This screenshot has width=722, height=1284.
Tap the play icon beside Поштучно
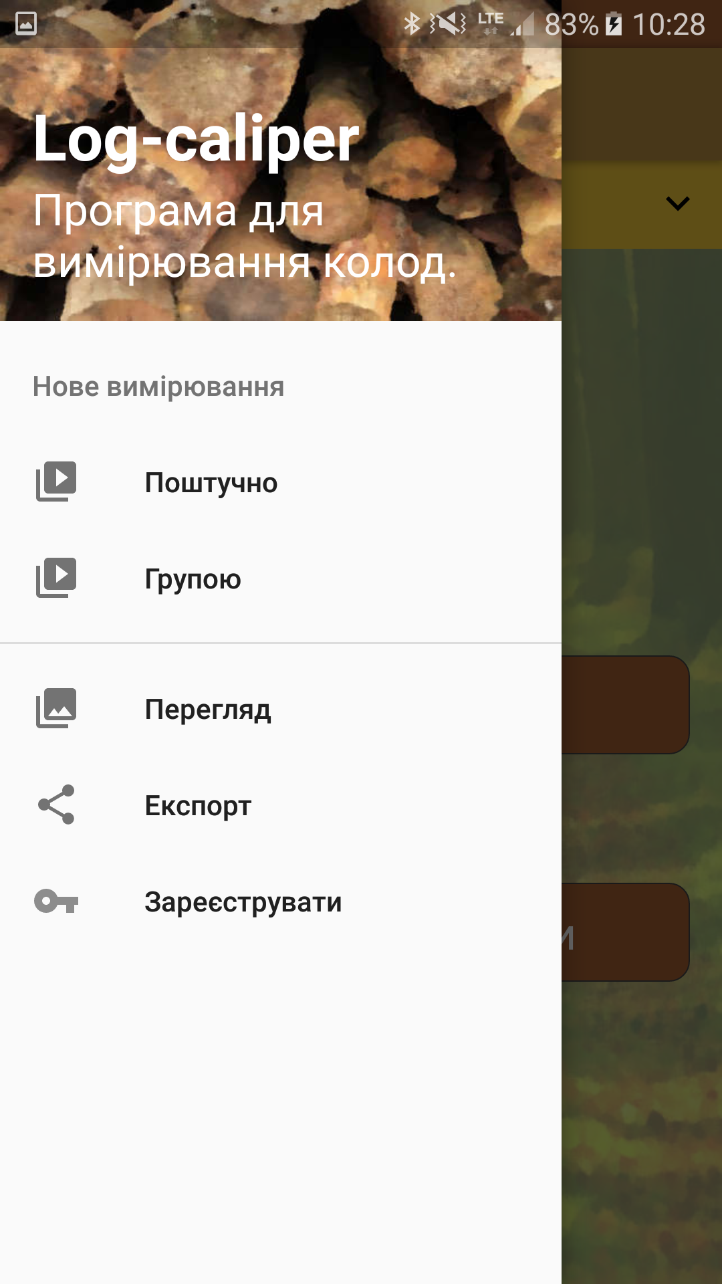(x=56, y=481)
